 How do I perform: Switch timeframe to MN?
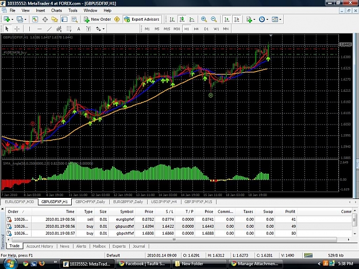pyautogui.click(x=226, y=29)
